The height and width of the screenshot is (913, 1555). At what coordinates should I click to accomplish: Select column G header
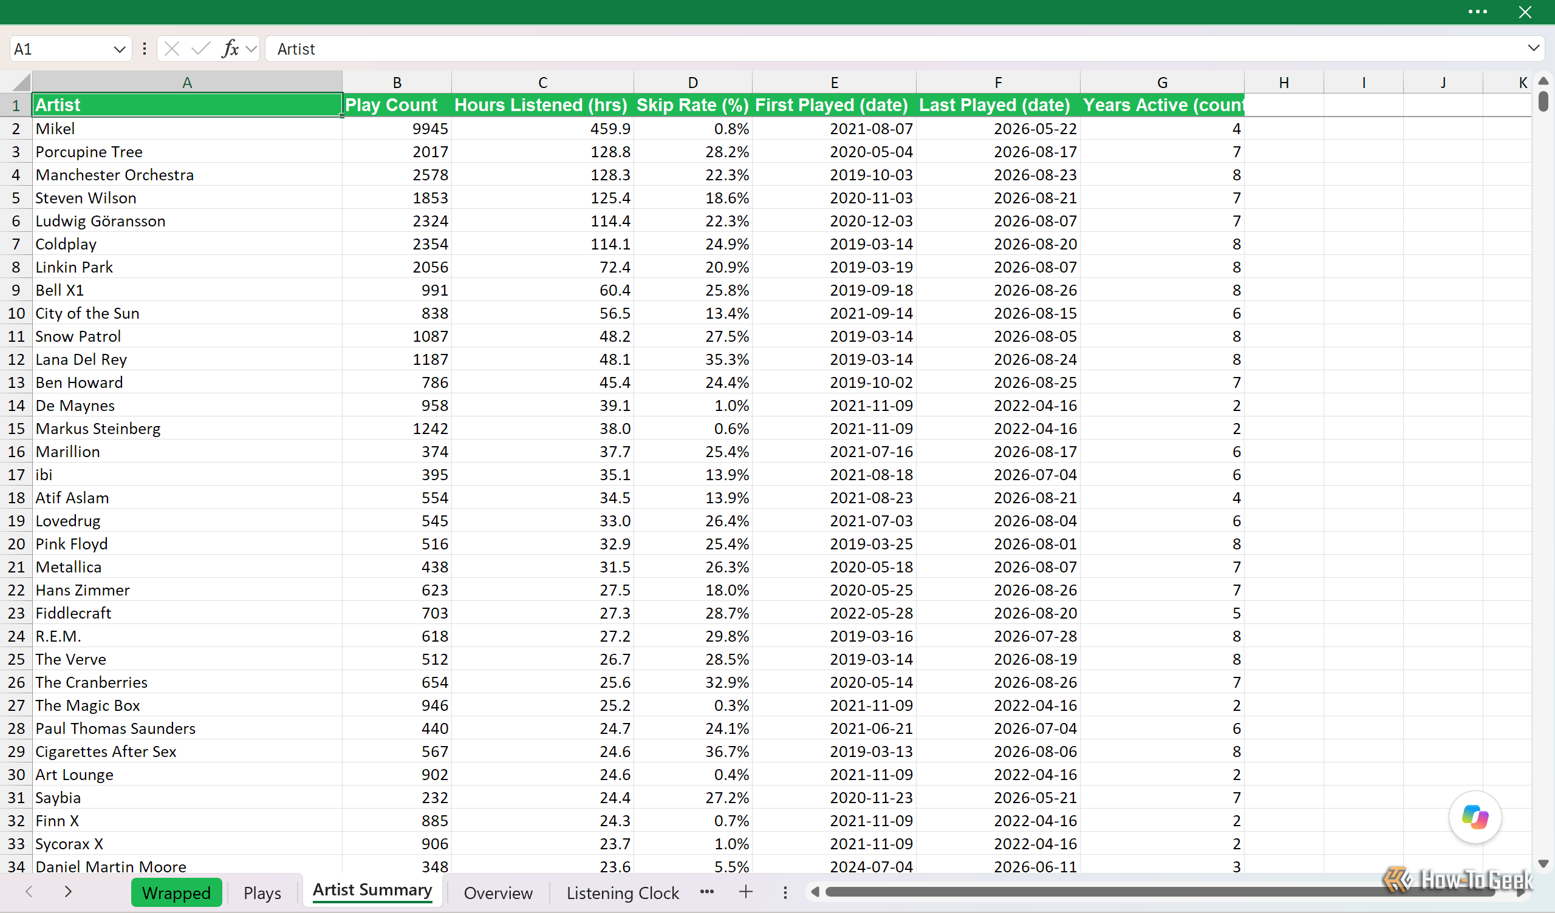(1162, 82)
